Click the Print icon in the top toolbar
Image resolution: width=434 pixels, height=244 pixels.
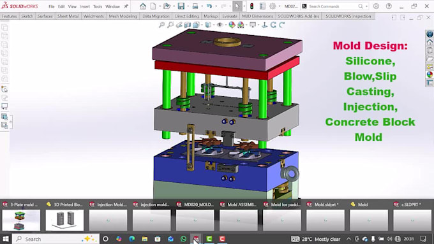[x=195, y=6]
